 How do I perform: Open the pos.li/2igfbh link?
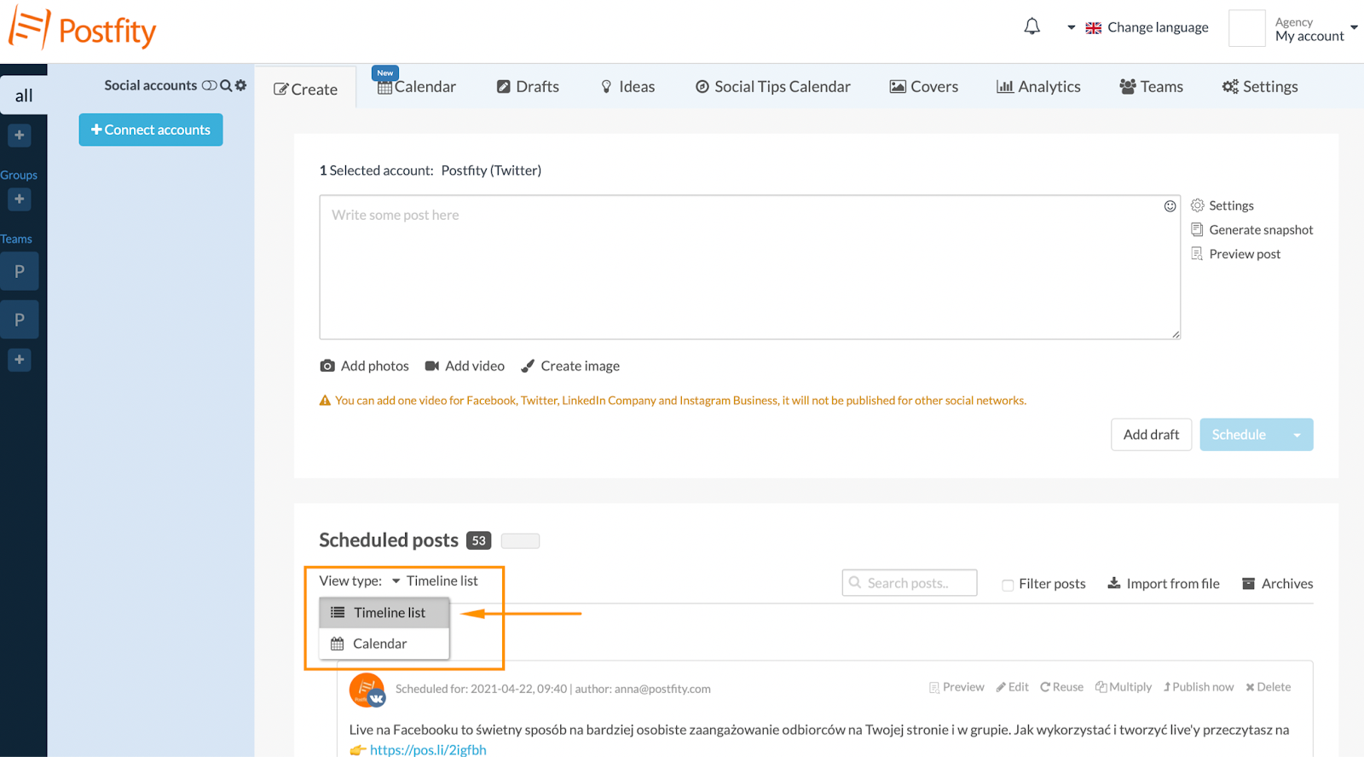(x=428, y=750)
